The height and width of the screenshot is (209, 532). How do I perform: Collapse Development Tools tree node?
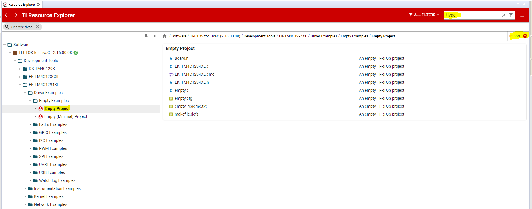15,61
